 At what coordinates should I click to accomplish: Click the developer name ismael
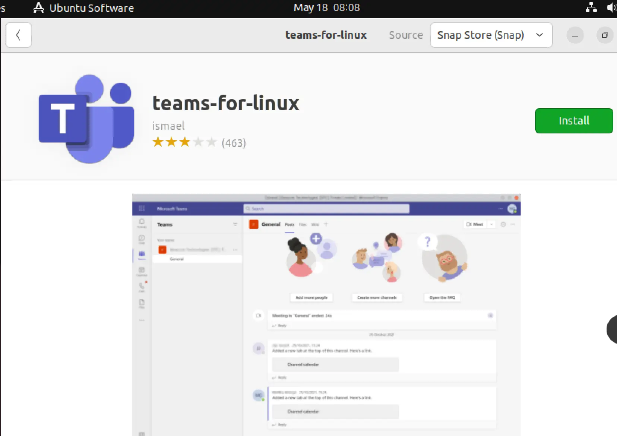pos(168,126)
